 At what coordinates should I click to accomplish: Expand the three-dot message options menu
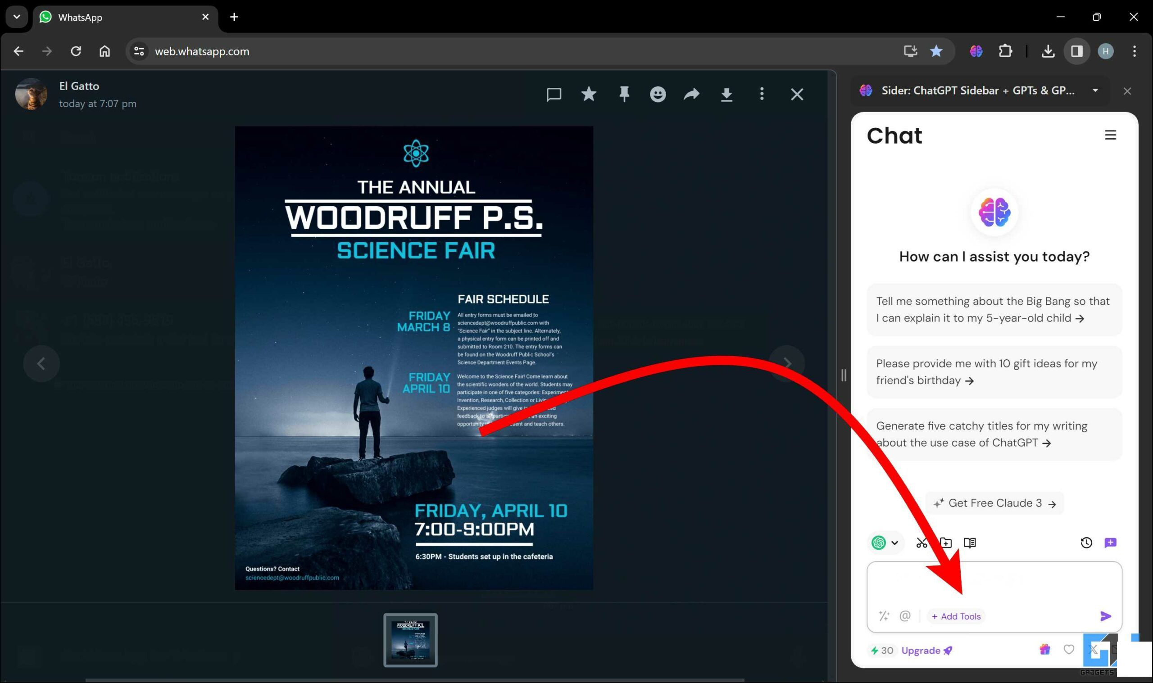[x=762, y=94]
